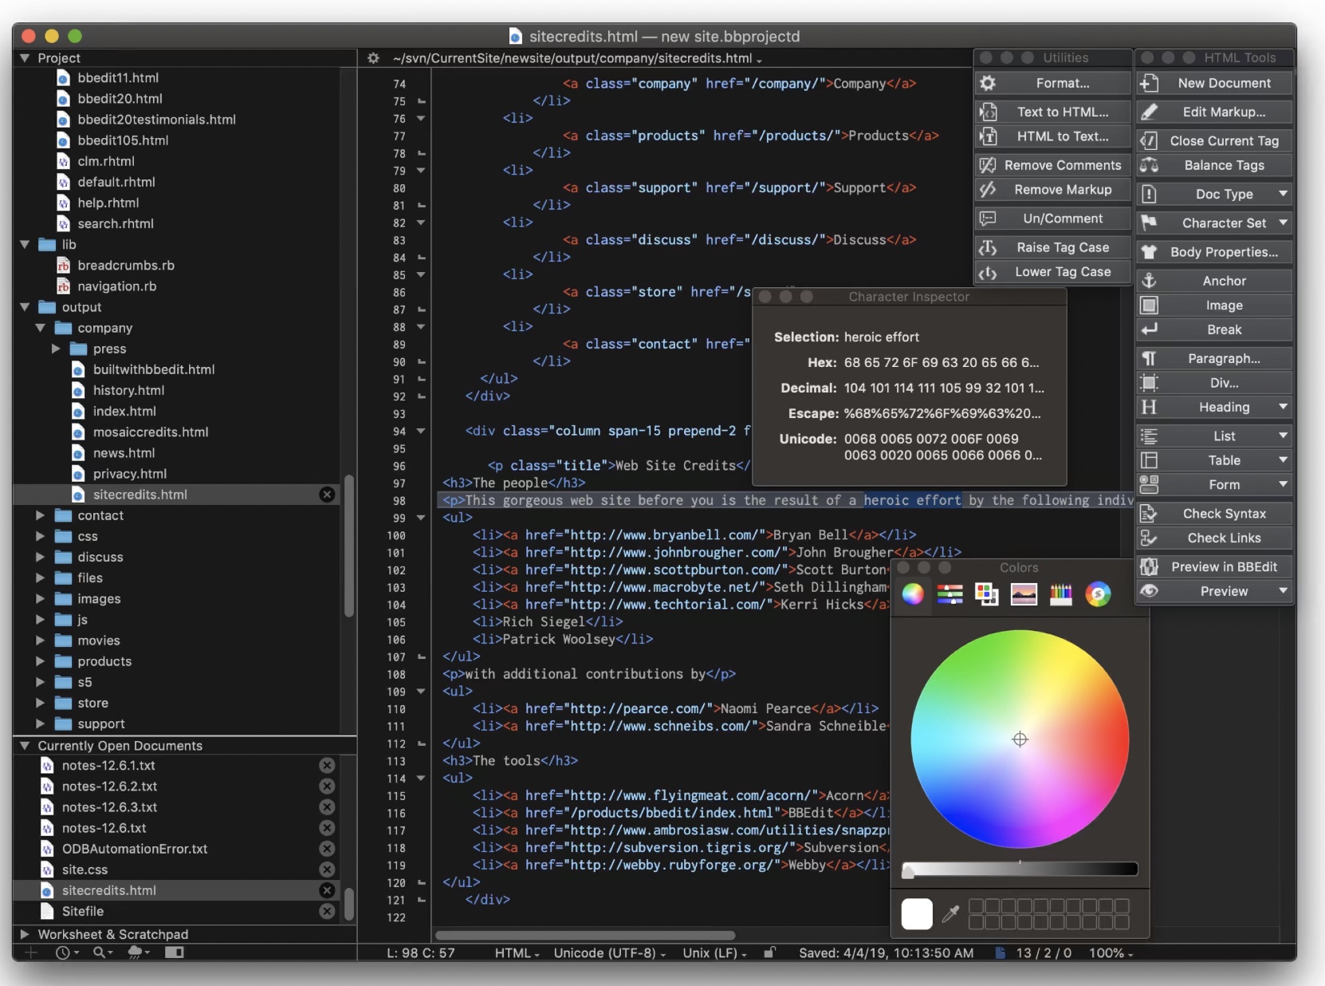This screenshot has height=986, width=1325.
Task: Open the Unicode (UTF-8) encoding popup
Action: tap(610, 953)
